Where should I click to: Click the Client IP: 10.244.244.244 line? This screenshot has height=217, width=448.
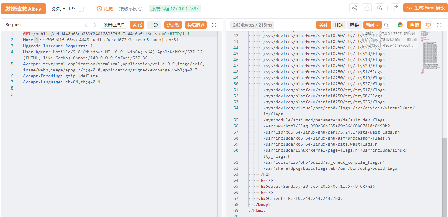coord(300,198)
